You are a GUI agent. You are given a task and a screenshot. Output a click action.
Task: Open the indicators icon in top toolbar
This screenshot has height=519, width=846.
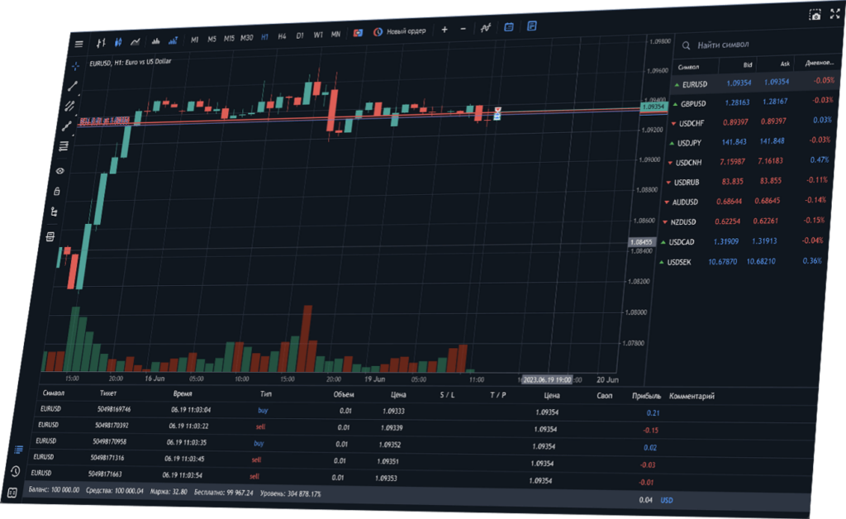pos(485,28)
